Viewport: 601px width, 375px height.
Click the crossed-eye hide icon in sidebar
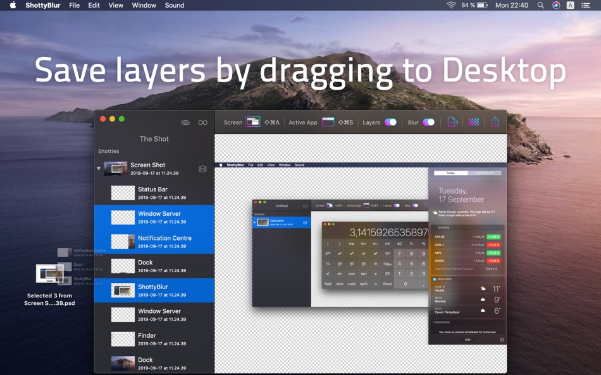pyautogui.click(x=185, y=122)
